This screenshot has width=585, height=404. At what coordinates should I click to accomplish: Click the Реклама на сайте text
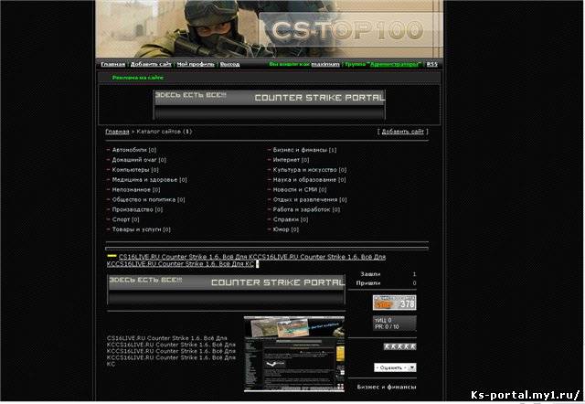pyautogui.click(x=138, y=78)
